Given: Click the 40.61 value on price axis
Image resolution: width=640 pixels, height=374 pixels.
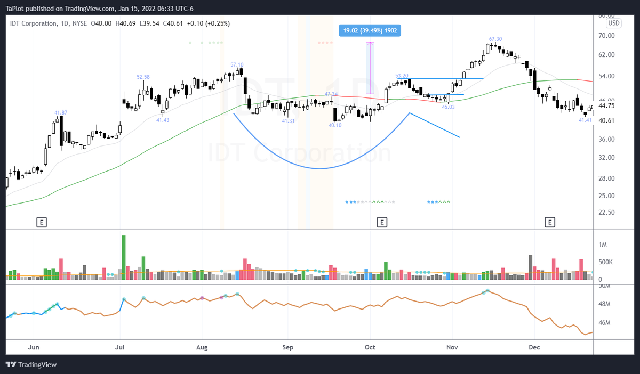Looking at the screenshot, I should click(607, 121).
